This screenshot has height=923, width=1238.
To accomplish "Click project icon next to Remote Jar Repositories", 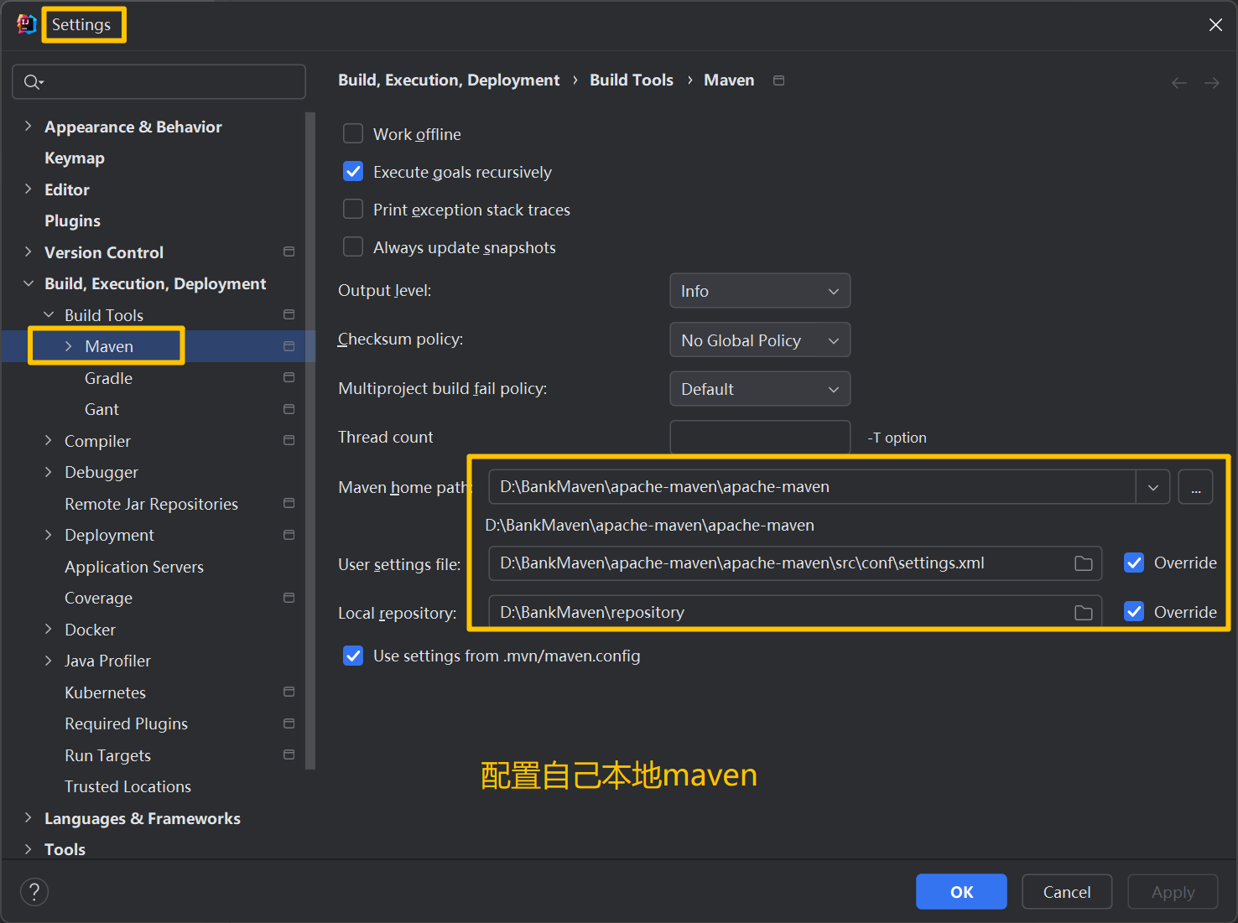I will [x=289, y=503].
